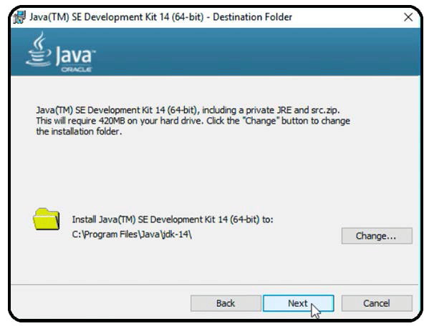This screenshot has width=424, height=326.
Task: Click the Java coffee cup logo
Action: (x=39, y=49)
